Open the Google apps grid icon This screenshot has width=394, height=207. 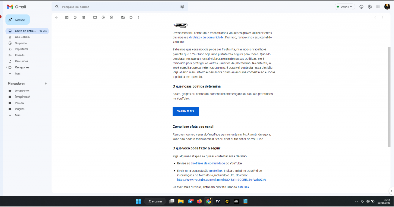tap(378, 7)
